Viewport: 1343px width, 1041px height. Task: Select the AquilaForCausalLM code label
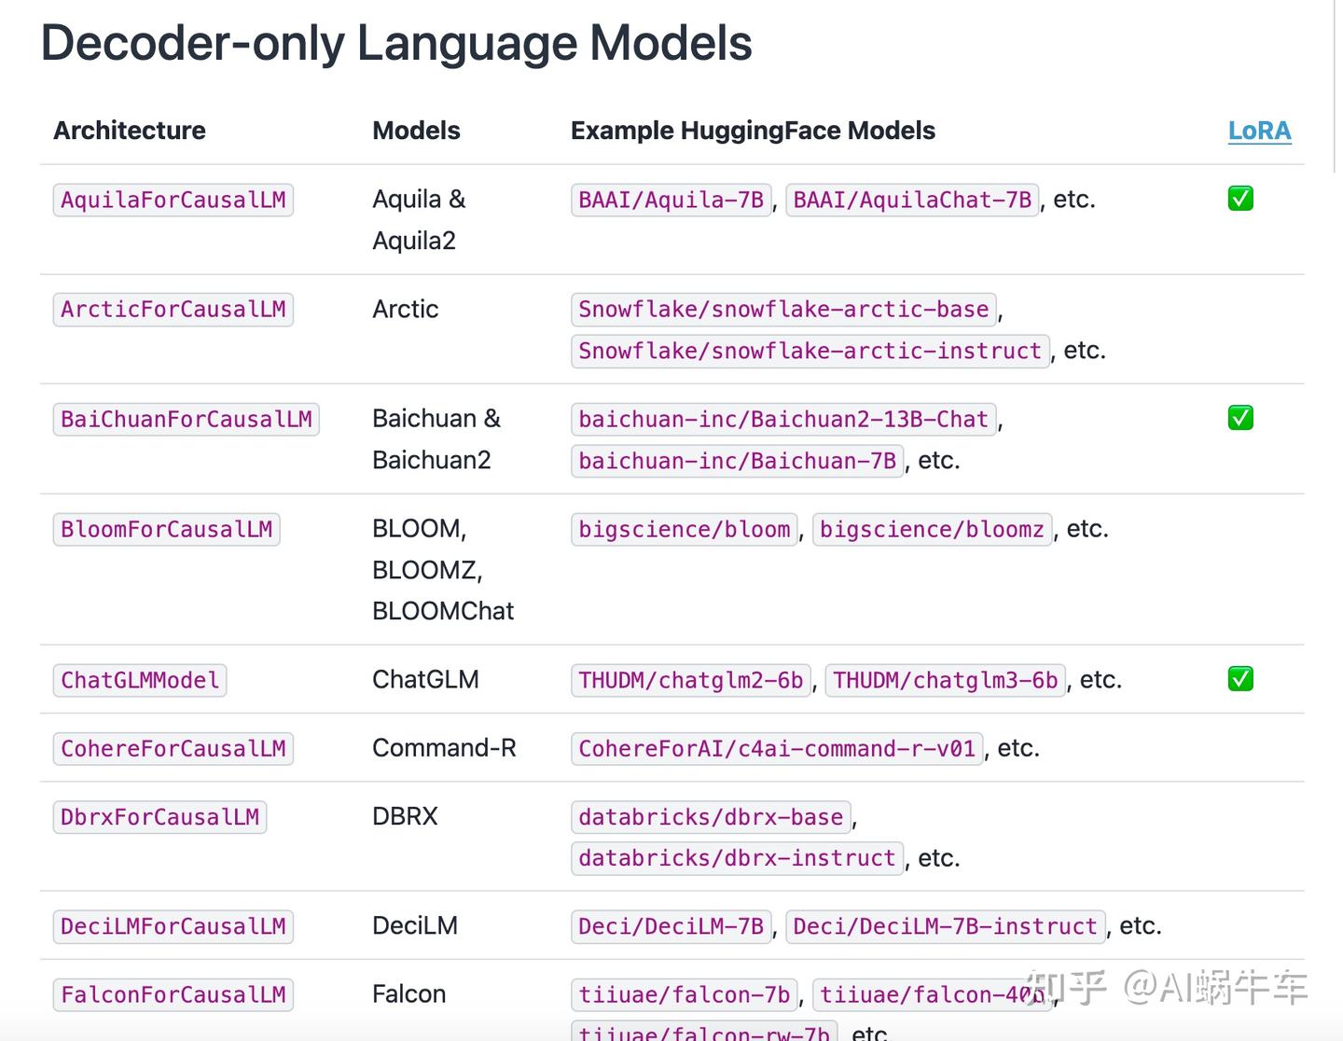point(173,200)
